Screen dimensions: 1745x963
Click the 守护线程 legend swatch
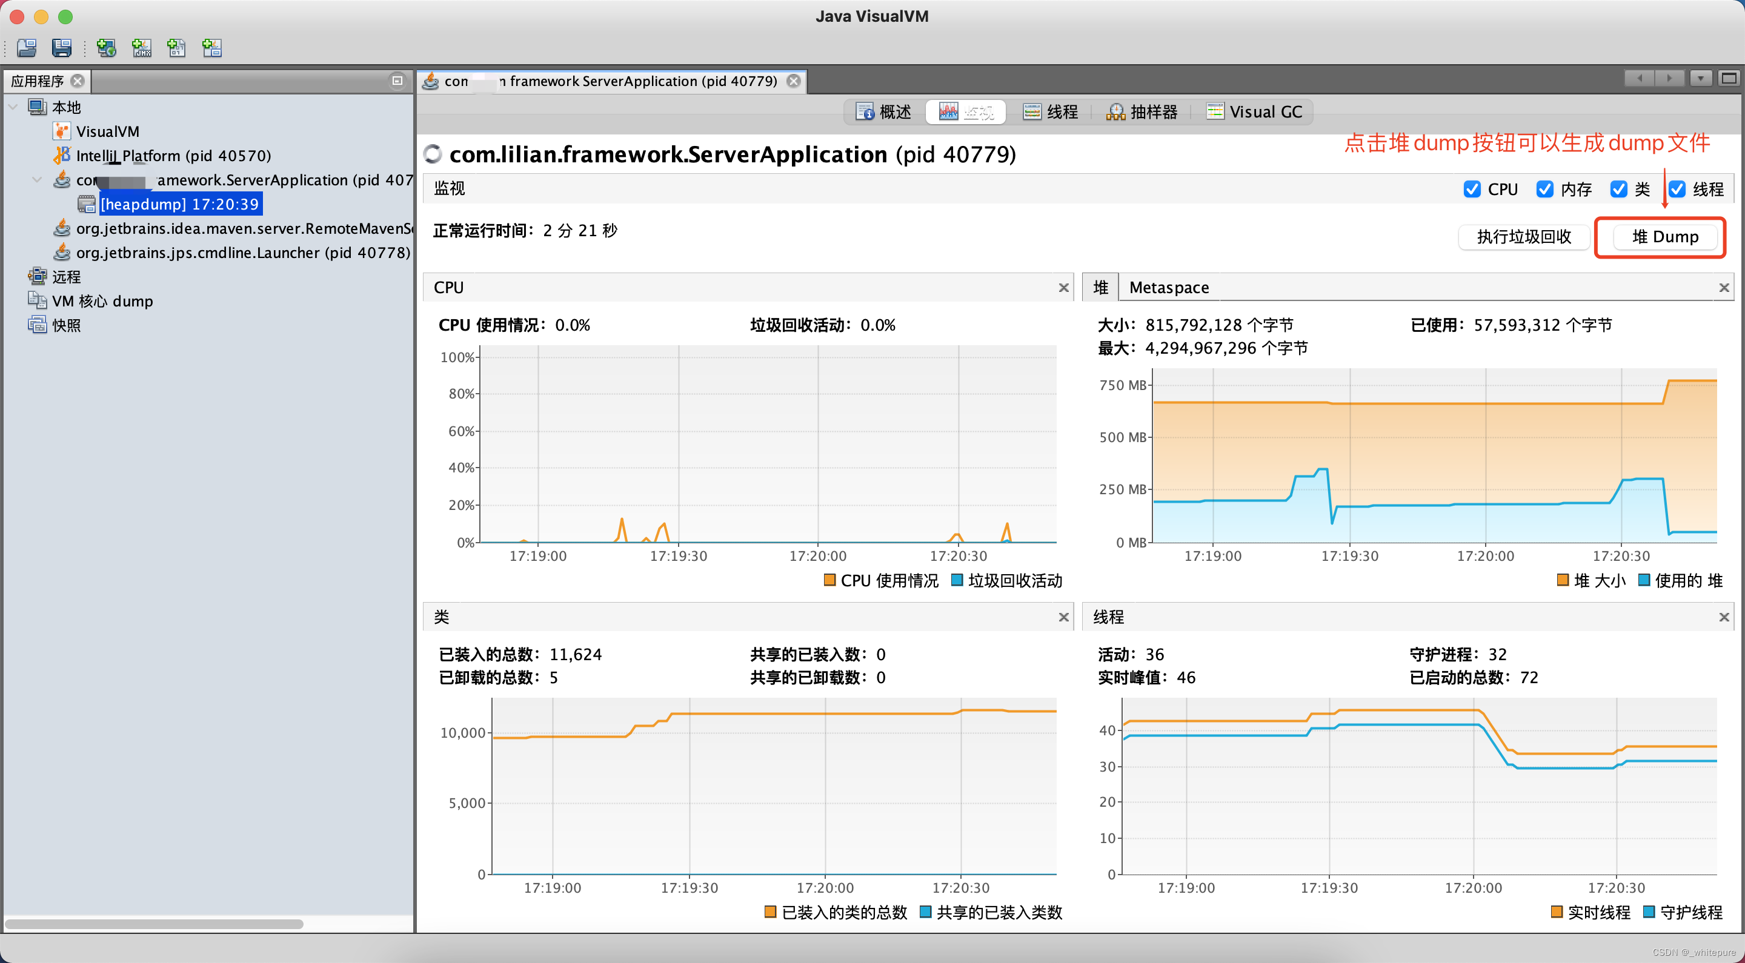pyautogui.click(x=1649, y=912)
